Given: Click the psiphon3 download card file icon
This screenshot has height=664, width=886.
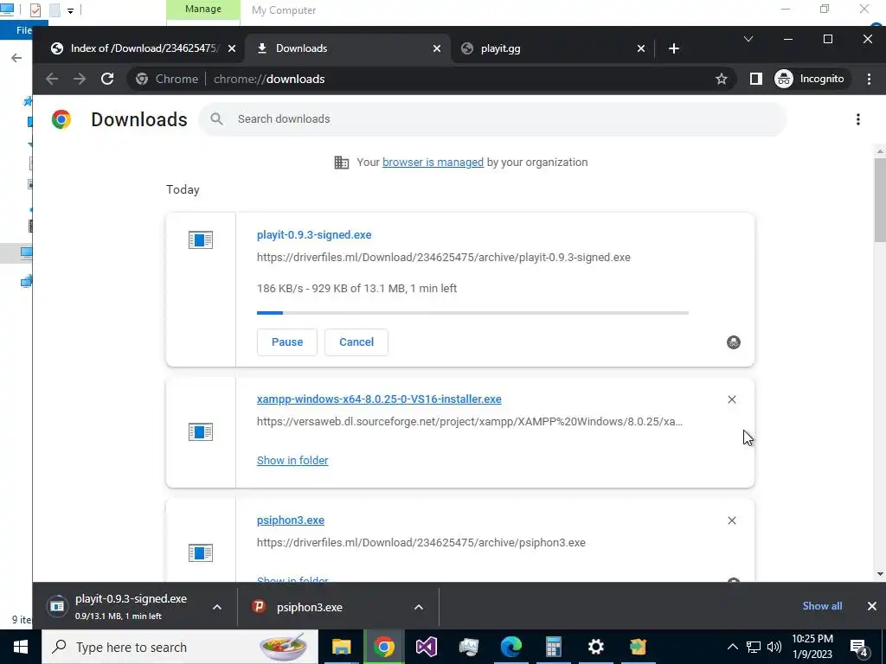Looking at the screenshot, I should click(201, 552).
